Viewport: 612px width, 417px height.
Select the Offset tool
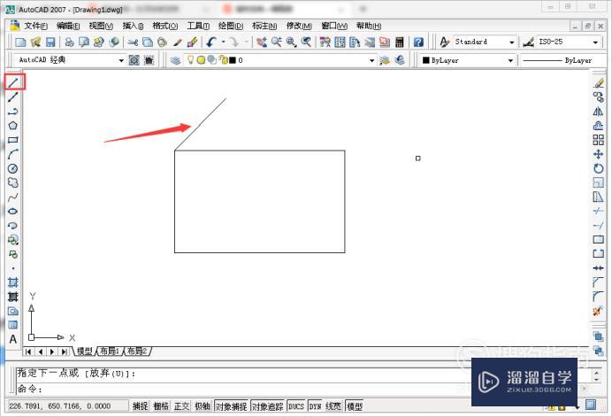(598, 126)
